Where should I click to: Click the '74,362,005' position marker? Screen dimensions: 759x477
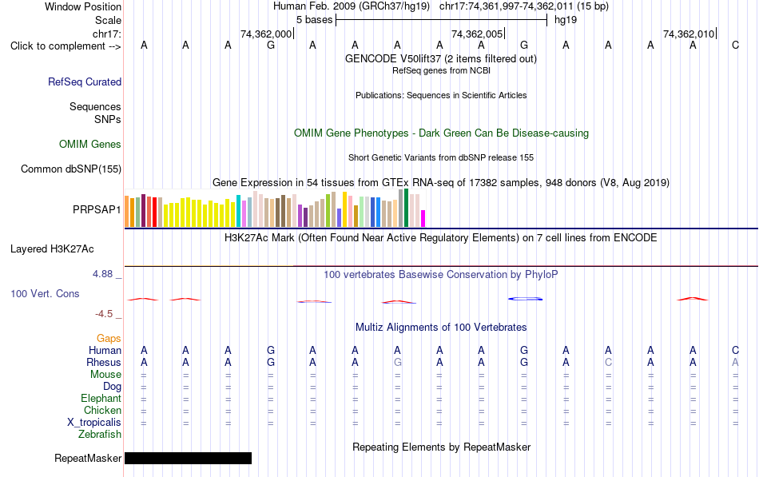coord(477,34)
